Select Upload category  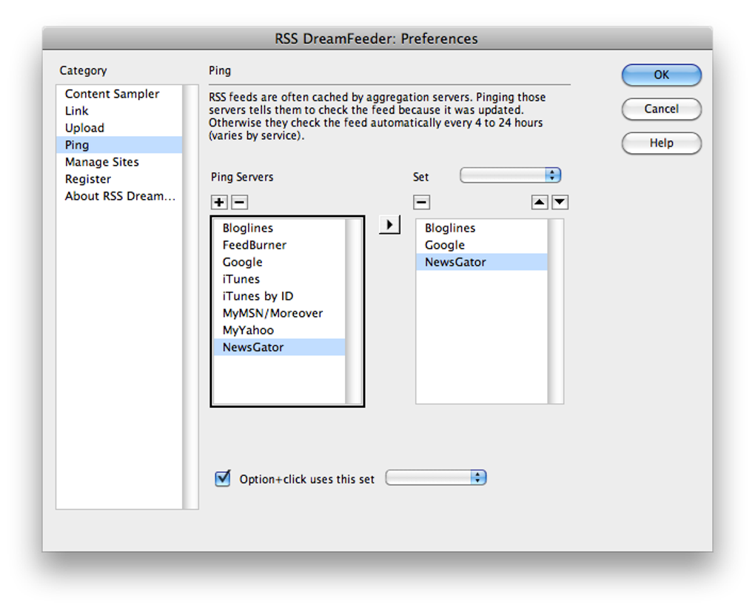(119, 128)
